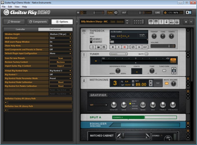This screenshot has height=145, width=197.
Task: Open the Edit menu
Action: pos(10,7)
